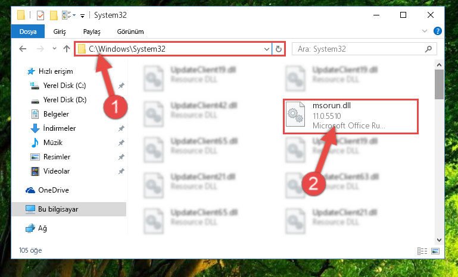The height and width of the screenshot is (277, 458).
Task: Click the vertical scrollbar thumb
Action: pos(439,84)
